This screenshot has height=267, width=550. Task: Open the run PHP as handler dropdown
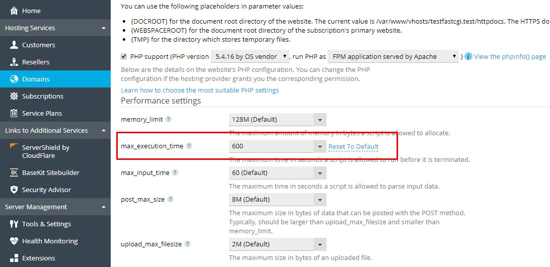[x=394, y=56]
